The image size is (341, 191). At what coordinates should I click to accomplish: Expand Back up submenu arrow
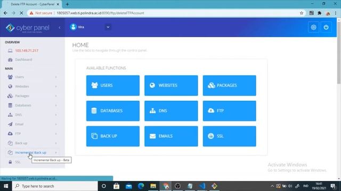coord(56,143)
